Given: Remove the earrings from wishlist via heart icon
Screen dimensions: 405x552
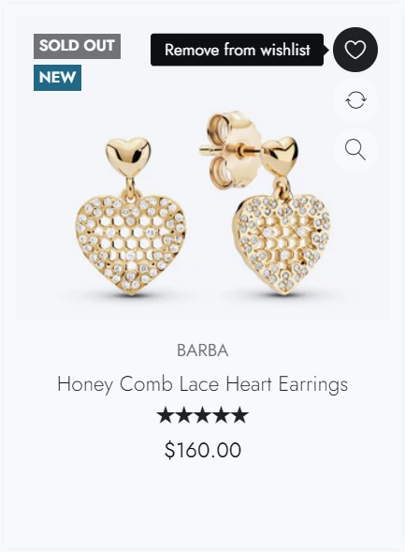Looking at the screenshot, I should click(x=355, y=50).
